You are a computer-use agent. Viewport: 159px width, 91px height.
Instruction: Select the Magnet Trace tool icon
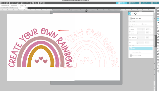coord(135,13)
